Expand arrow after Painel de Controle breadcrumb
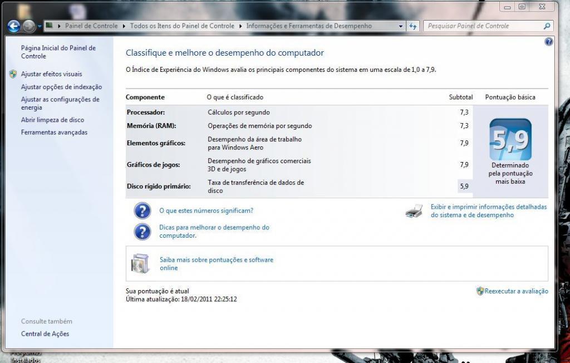Viewport: 570px width, 363px height. pos(124,26)
